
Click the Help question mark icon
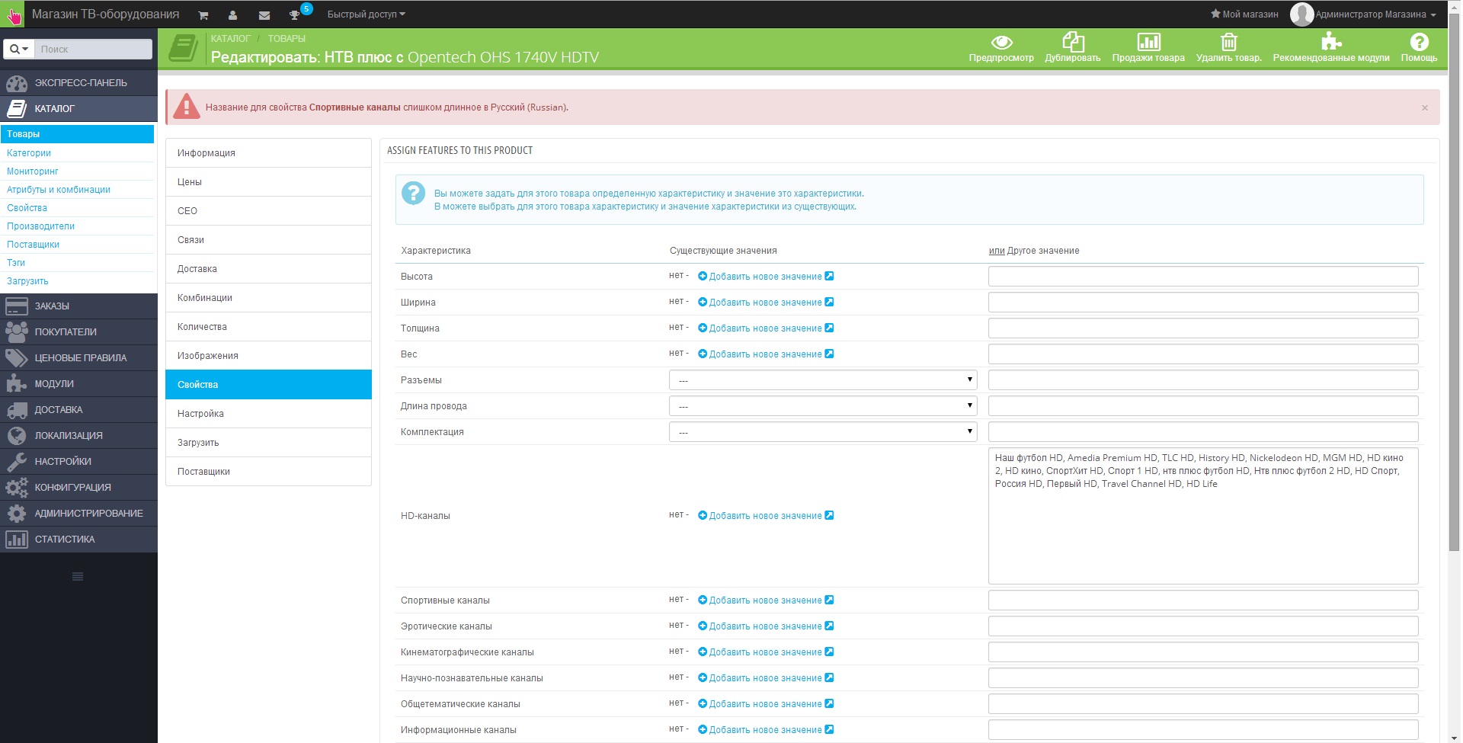click(1419, 42)
